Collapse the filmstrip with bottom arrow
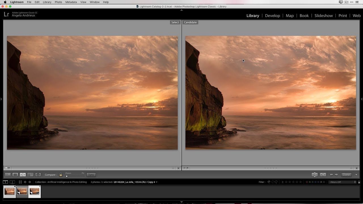Image resolution: width=363 pixels, height=204 pixels. point(181,202)
